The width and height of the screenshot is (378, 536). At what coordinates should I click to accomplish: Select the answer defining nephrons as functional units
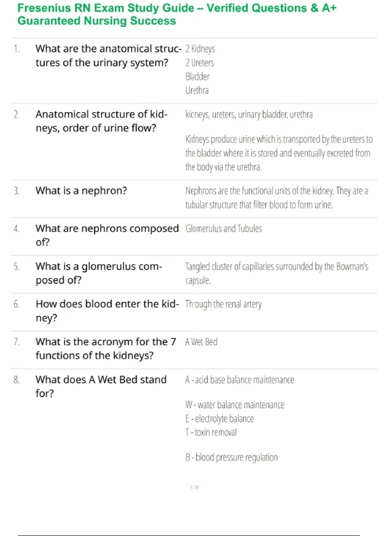coord(276,198)
